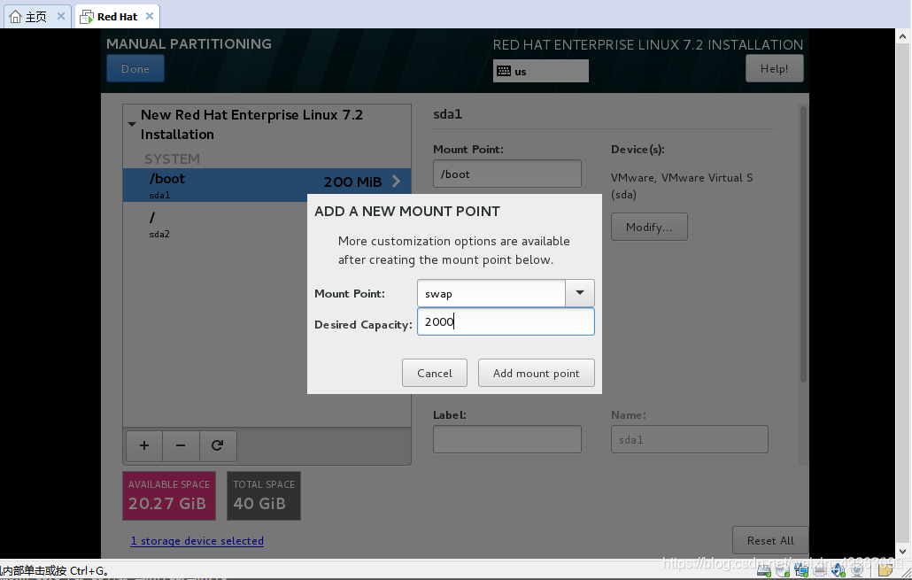Open the Mount Point dropdown arrow
Screen dimensions: 912x580
pos(580,293)
